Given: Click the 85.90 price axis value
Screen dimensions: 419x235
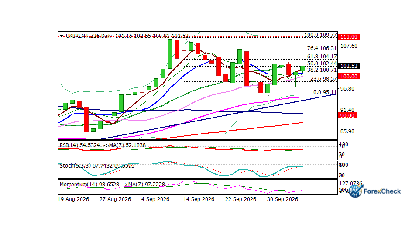Looking at the screenshot, I should click(x=347, y=131).
